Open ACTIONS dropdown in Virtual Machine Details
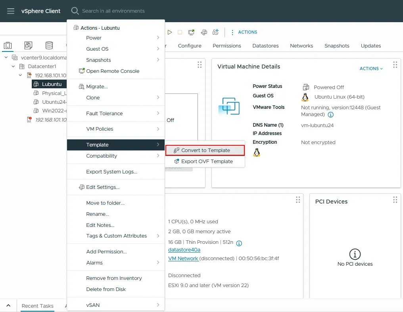 tap(371, 68)
